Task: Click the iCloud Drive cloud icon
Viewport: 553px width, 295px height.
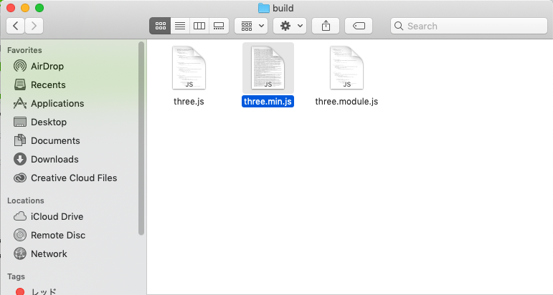Action: pos(20,216)
